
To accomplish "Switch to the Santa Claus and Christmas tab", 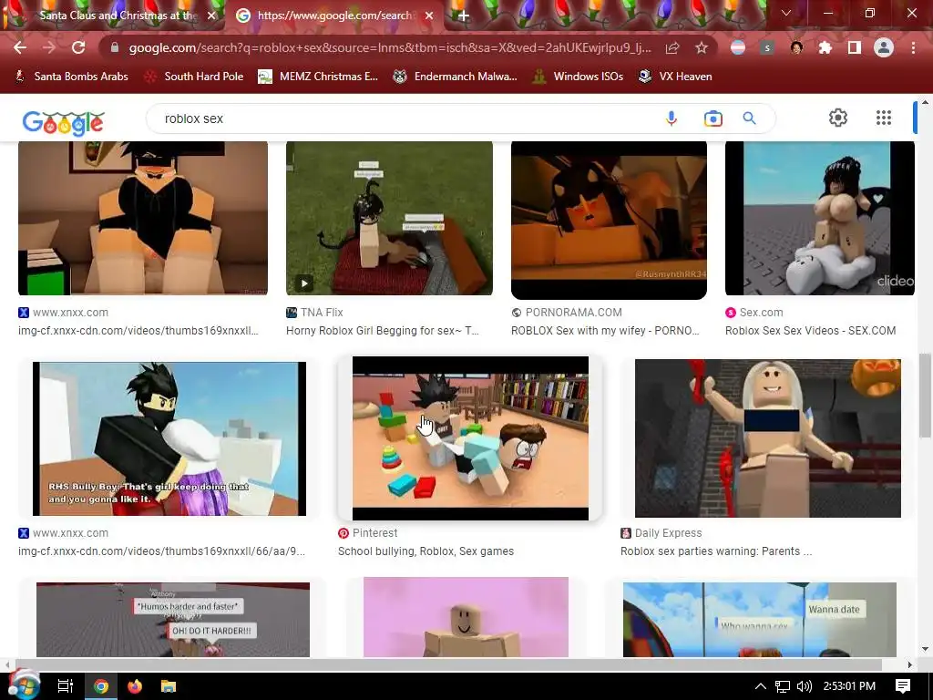I will pyautogui.click(x=118, y=15).
